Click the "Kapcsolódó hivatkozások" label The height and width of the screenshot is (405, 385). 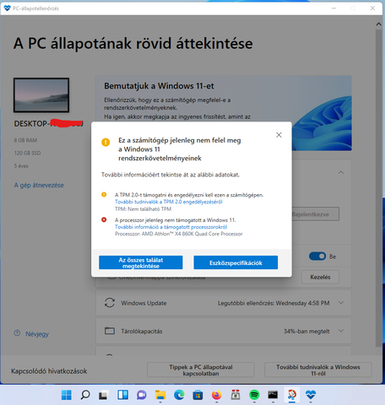[49, 371]
